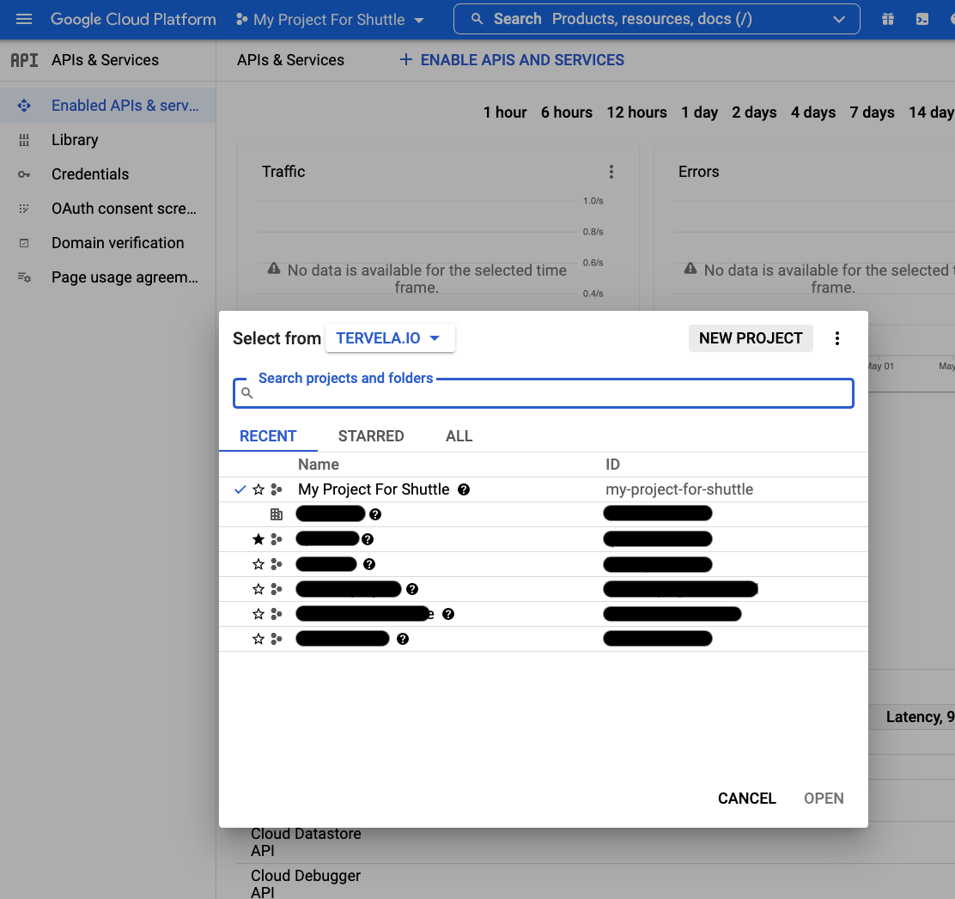The height and width of the screenshot is (899, 955).
Task: Open the main navigation hamburger menu
Action: pyautogui.click(x=24, y=20)
